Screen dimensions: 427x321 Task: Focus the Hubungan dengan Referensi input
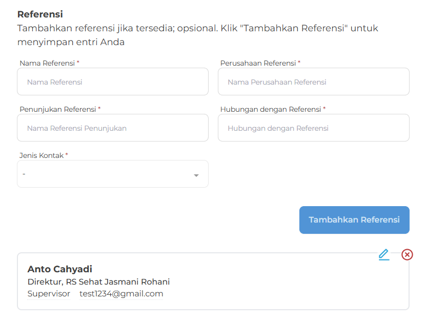tap(314, 128)
